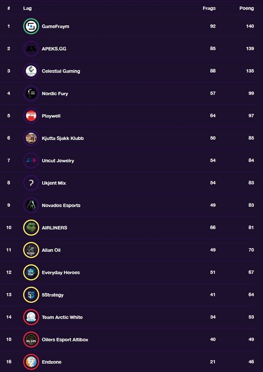Click the GameFraym team logo
The width and height of the screenshot is (263, 372).
click(x=31, y=26)
